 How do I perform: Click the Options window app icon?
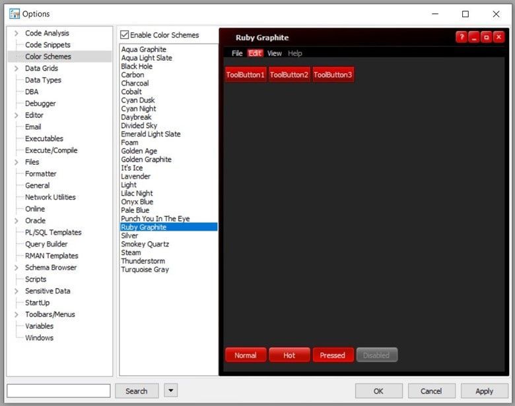click(15, 14)
